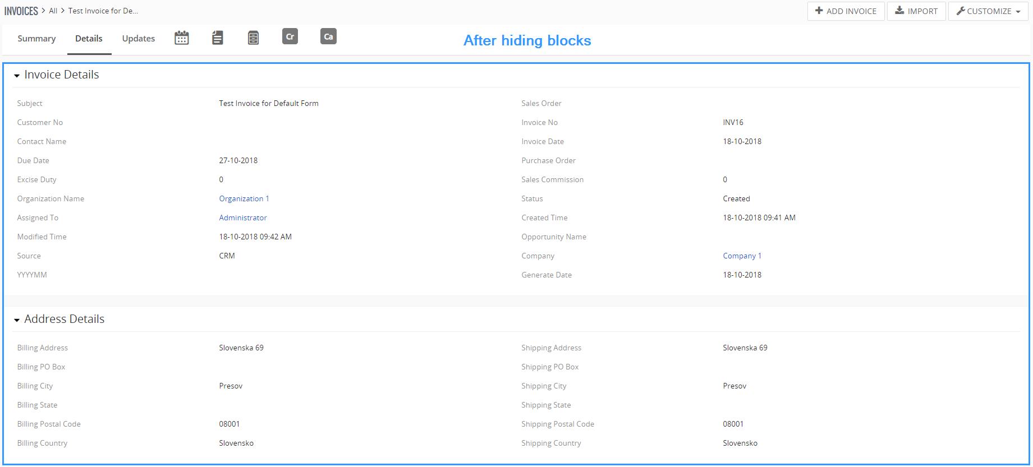This screenshot has height=467, width=1033.
Task: Open the Customize dropdown caret
Action: 1018,12
